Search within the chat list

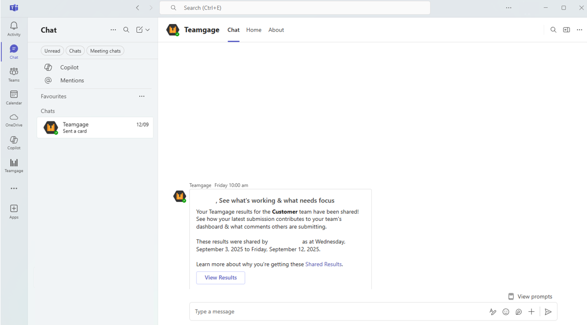(x=126, y=30)
